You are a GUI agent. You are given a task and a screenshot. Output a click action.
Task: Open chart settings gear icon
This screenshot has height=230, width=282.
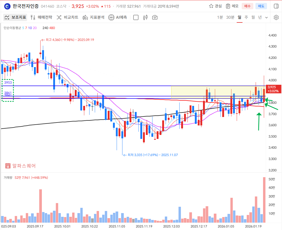pos(276,17)
